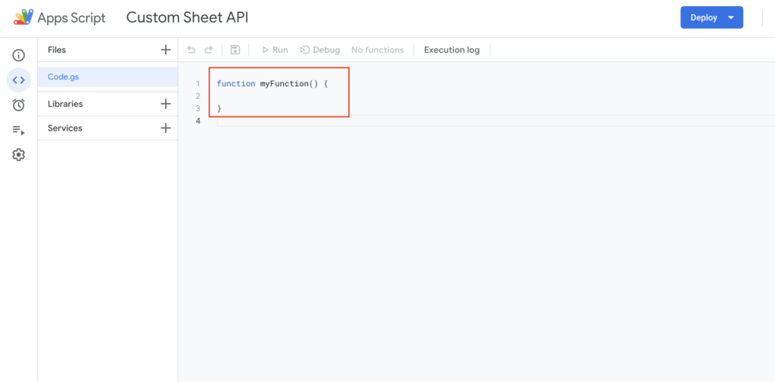The width and height of the screenshot is (775, 382).
Task: Click line number 2 in gutter
Action: pos(198,96)
